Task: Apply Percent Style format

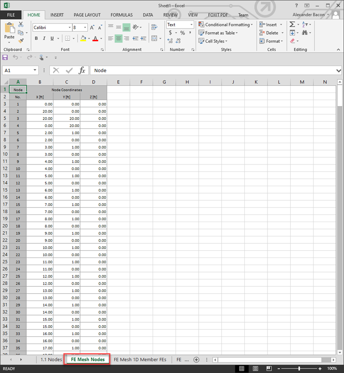Action: tap(182, 33)
